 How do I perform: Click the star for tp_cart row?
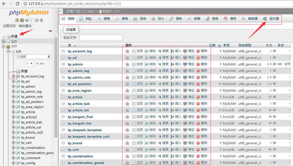pyautogui.click(x=127, y=150)
